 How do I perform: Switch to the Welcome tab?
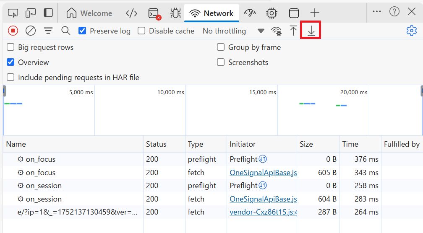point(89,13)
